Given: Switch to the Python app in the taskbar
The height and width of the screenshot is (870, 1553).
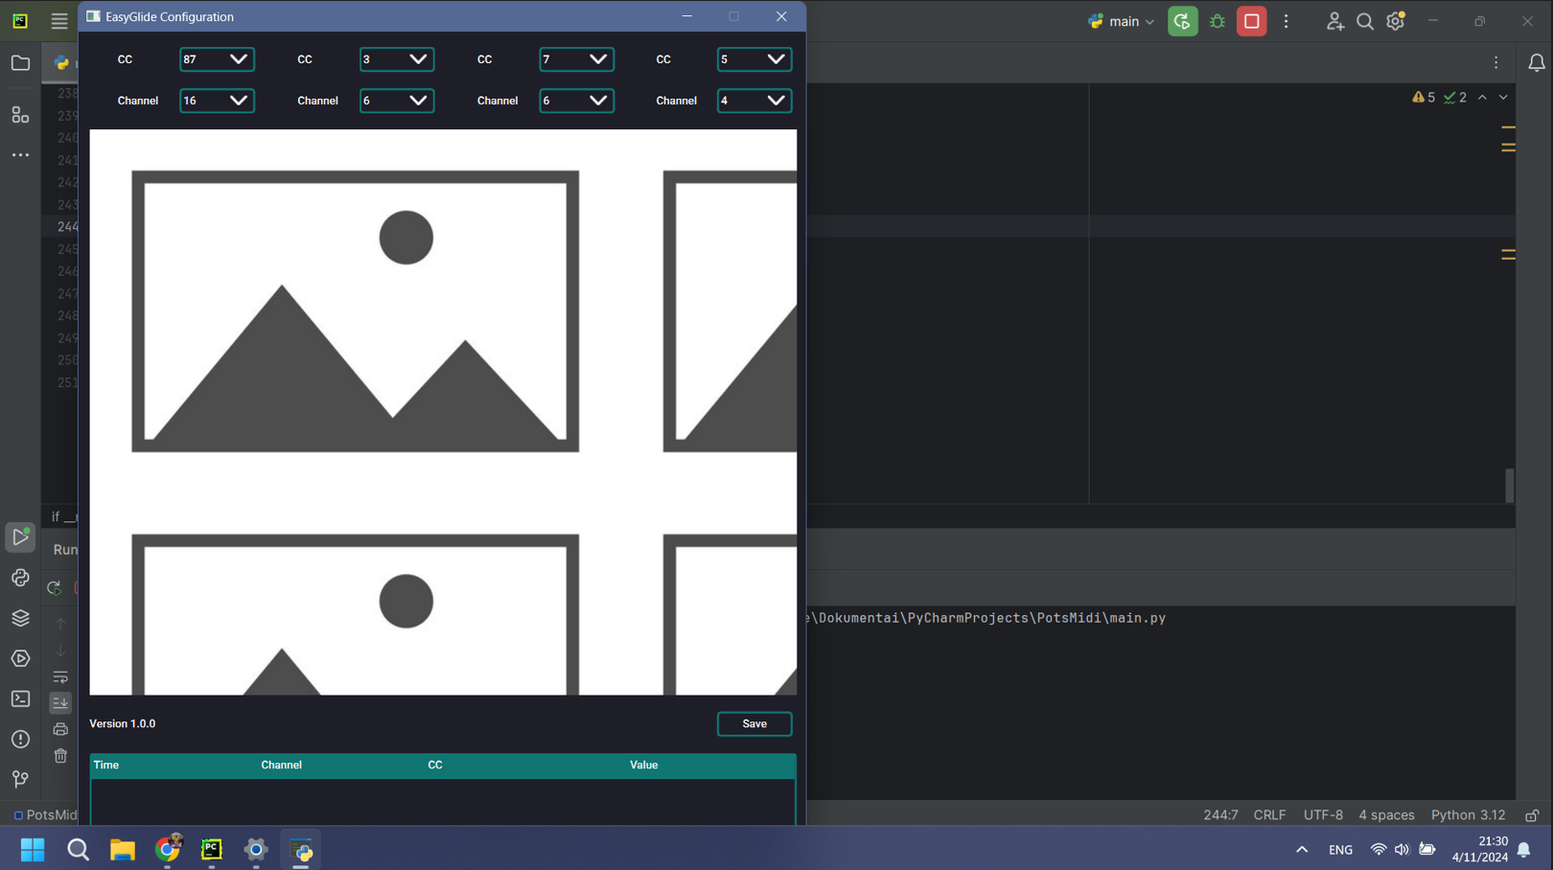Looking at the screenshot, I should tap(301, 850).
